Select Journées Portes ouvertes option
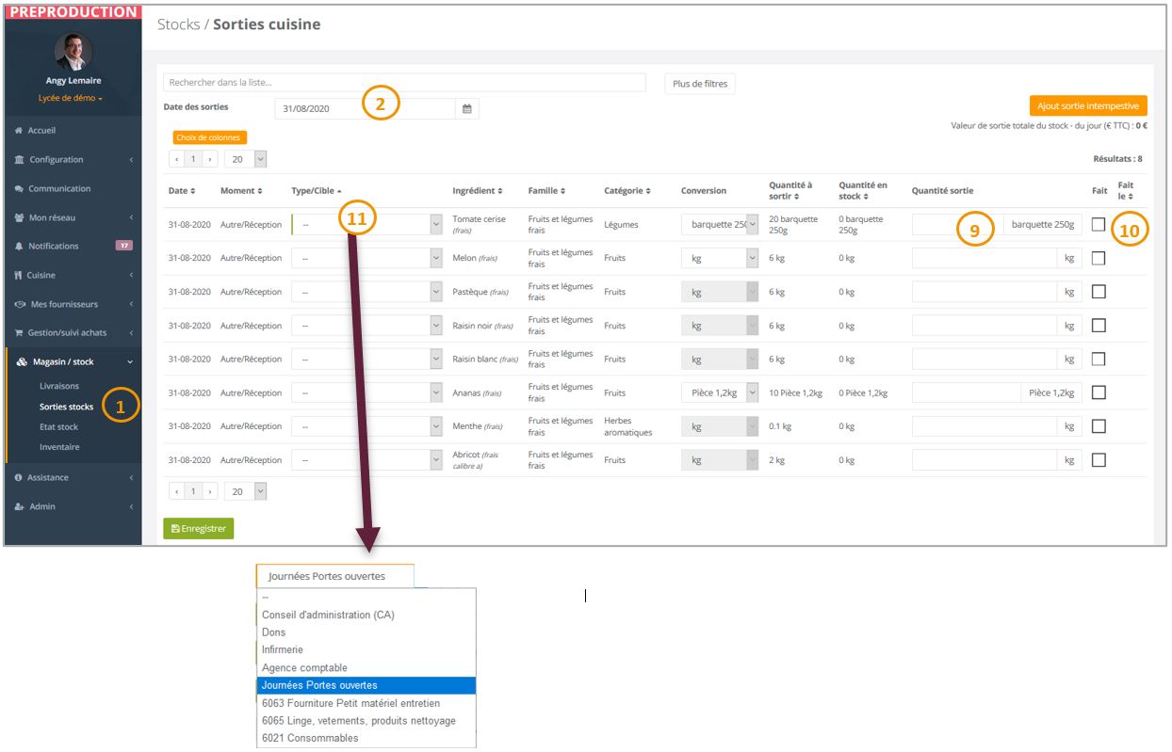The width and height of the screenshot is (1172, 752). (x=366, y=685)
